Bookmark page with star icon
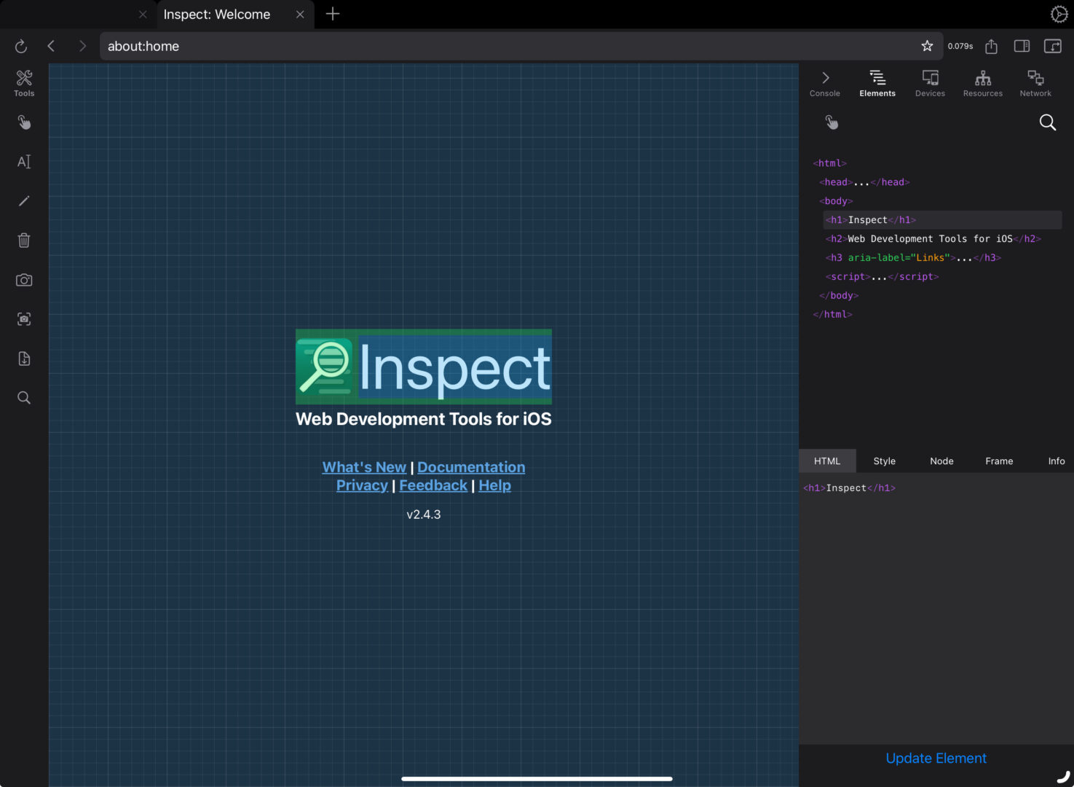The width and height of the screenshot is (1074, 787). point(927,46)
